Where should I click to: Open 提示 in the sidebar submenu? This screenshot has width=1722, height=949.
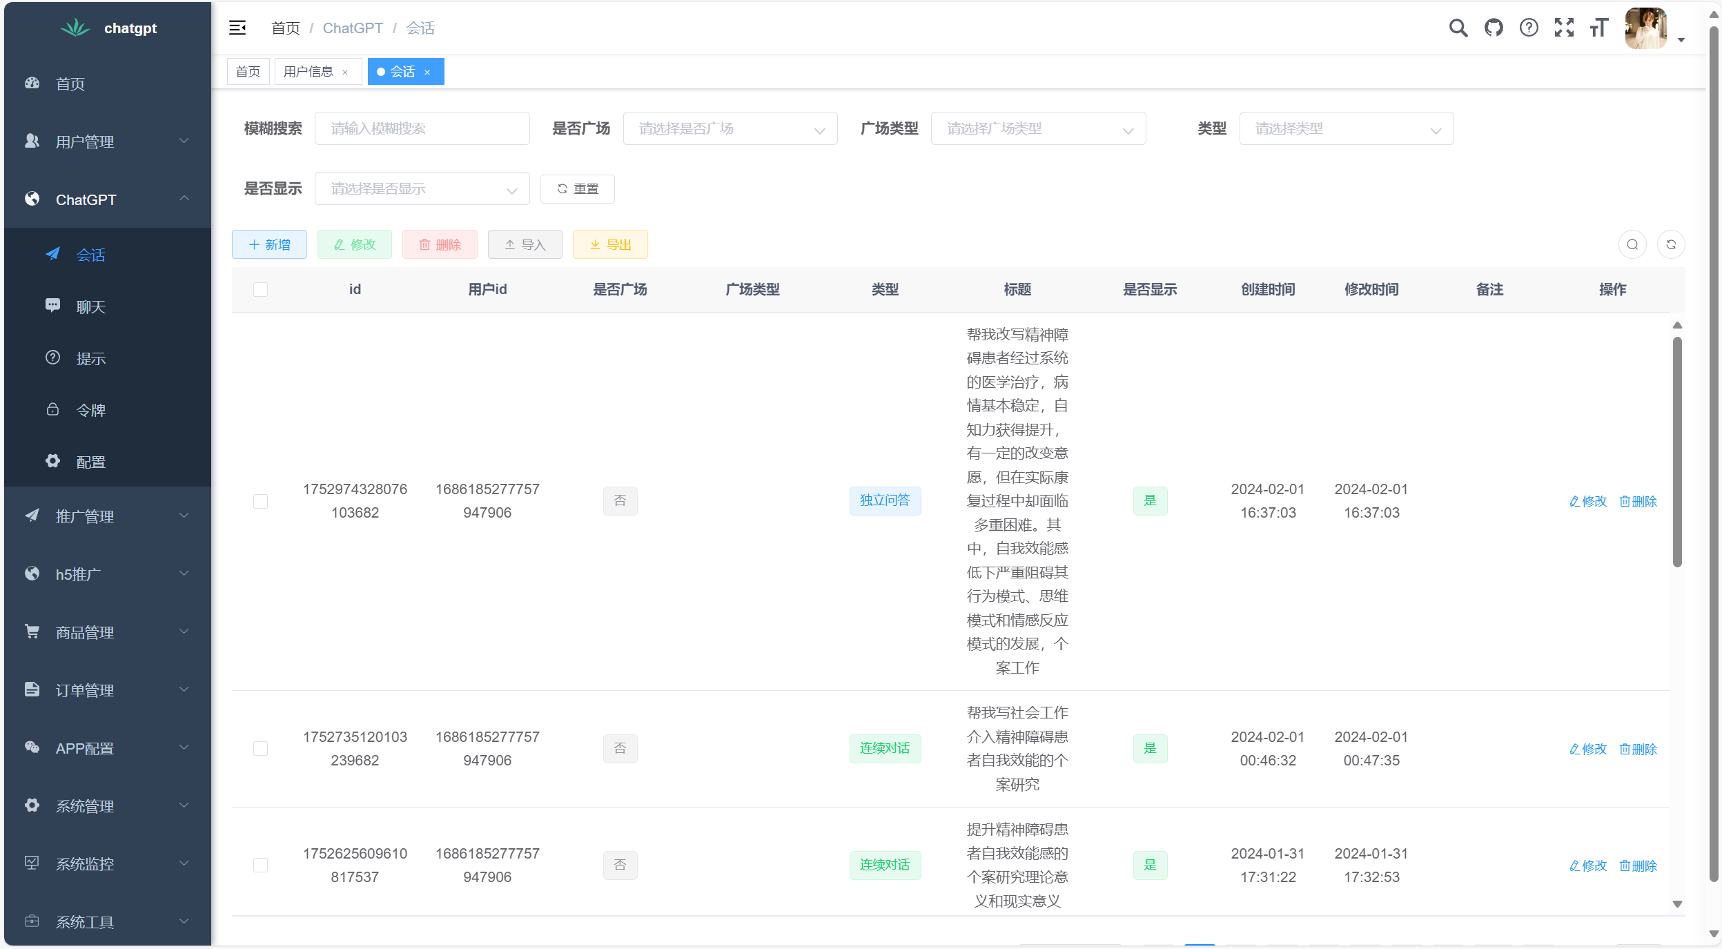click(x=108, y=358)
